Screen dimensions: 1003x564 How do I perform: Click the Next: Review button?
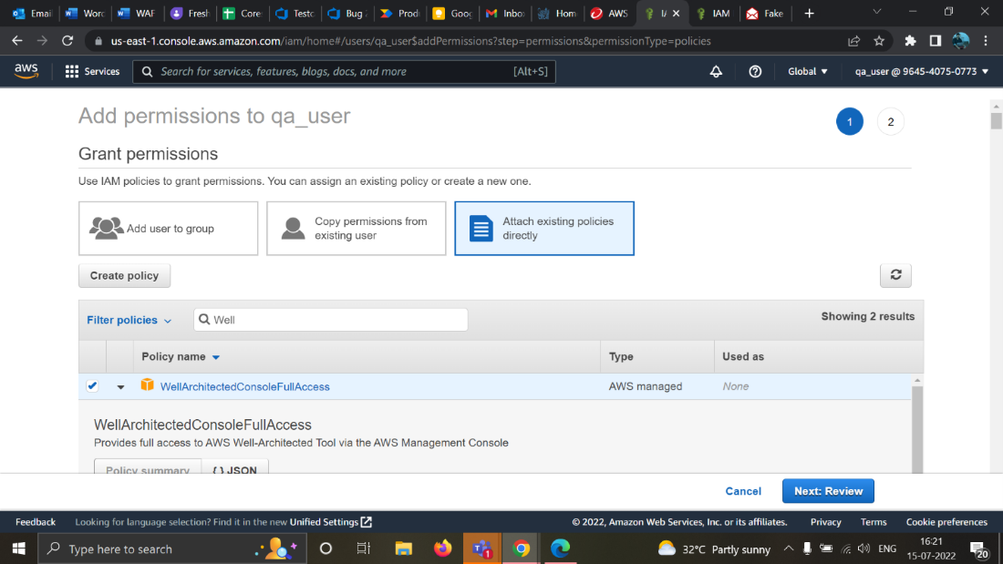828,491
